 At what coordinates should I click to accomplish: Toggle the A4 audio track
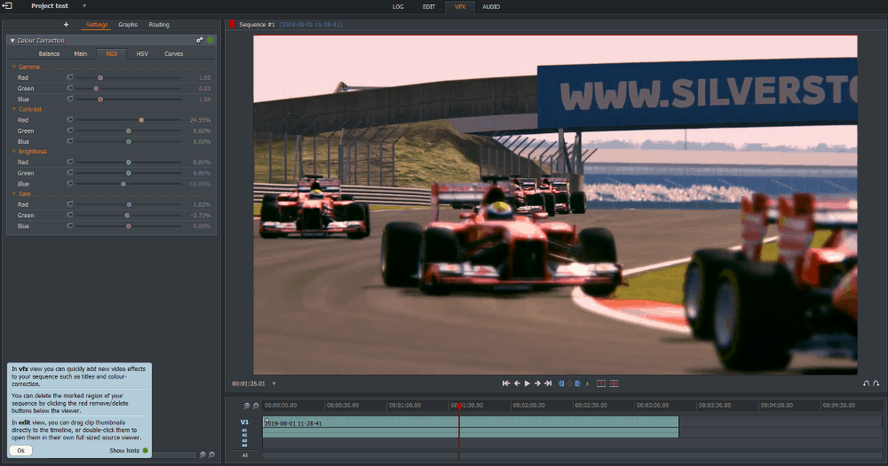[x=245, y=445]
